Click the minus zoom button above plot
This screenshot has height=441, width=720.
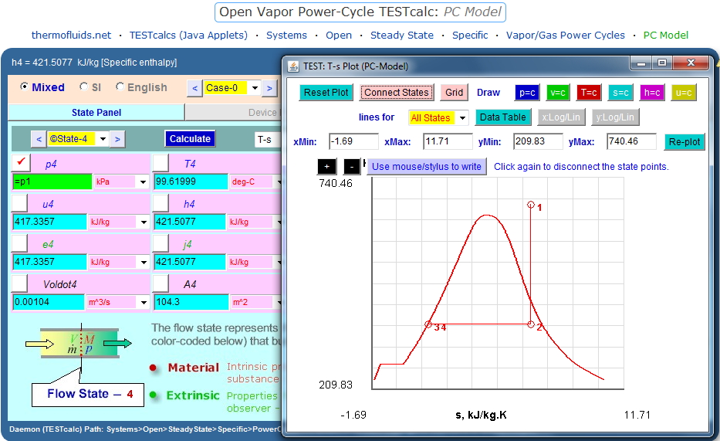352,166
